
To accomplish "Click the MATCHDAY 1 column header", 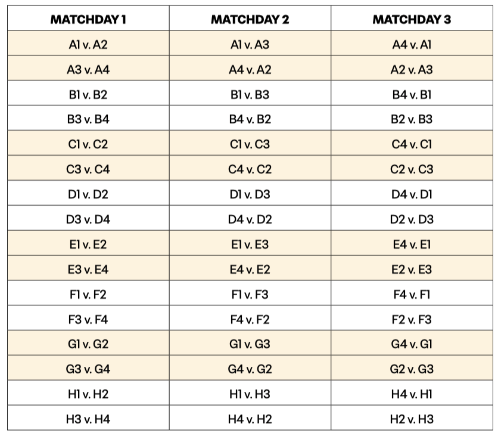I will tap(88, 19).
